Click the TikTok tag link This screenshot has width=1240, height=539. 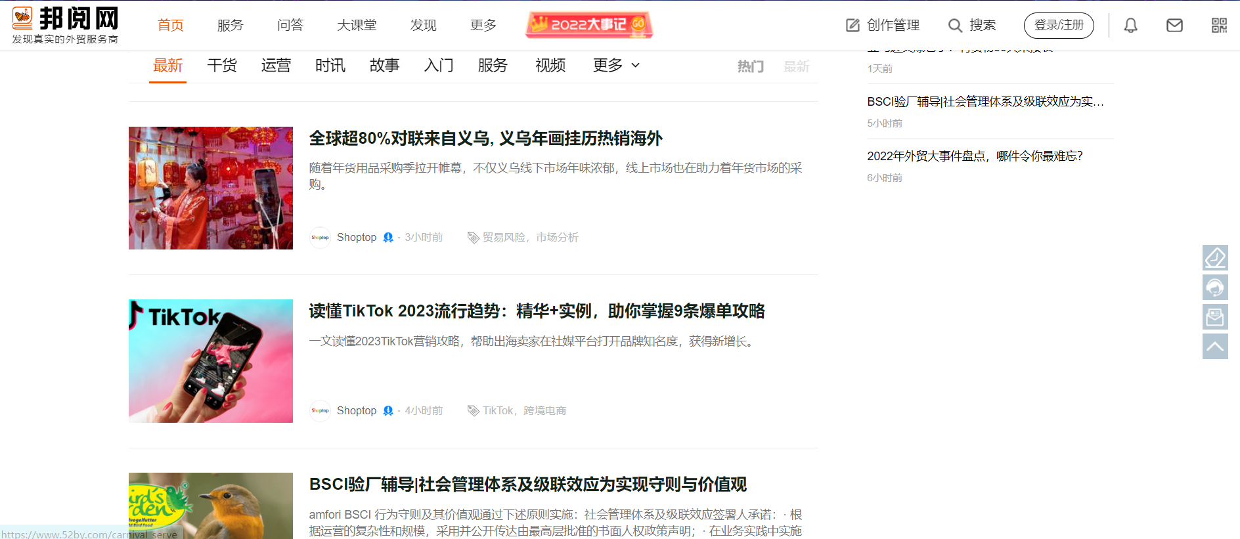click(498, 410)
